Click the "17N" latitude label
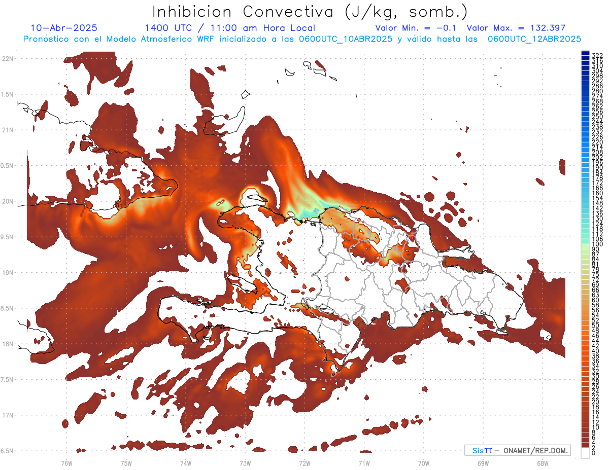This screenshot has height=470, width=609. click(x=9, y=415)
